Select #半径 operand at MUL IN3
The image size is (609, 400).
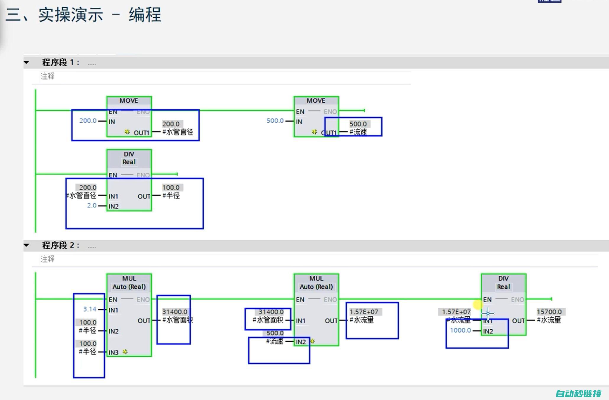pos(88,352)
